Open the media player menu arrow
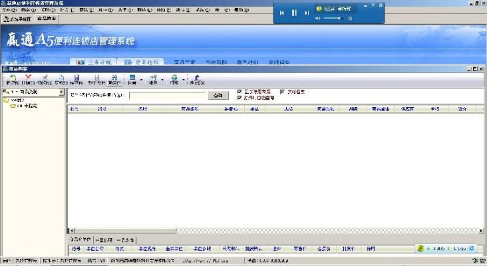The width and height of the screenshot is (487, 266). (373, 5)
